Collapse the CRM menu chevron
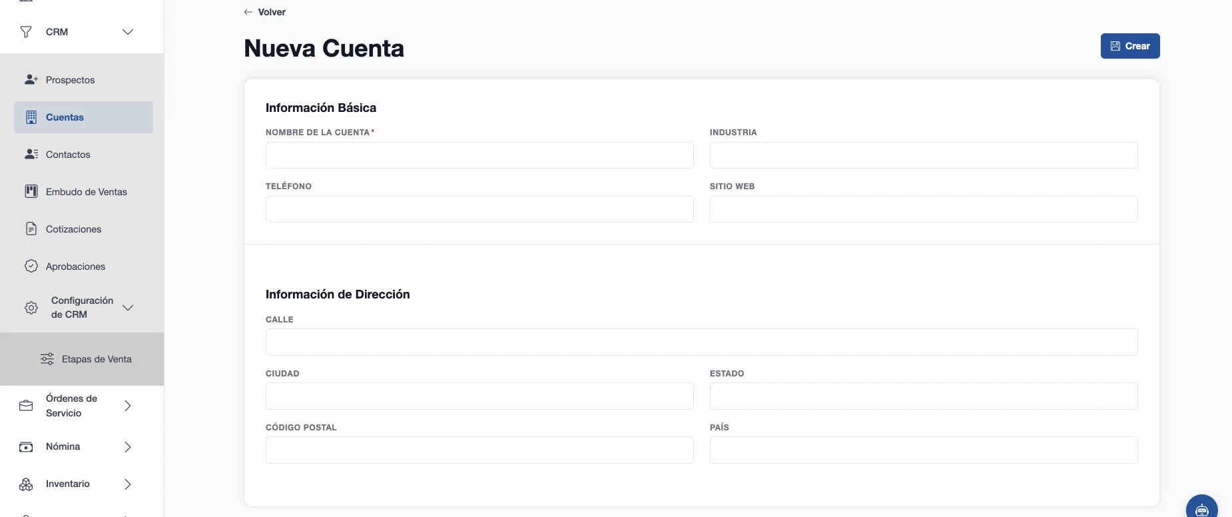 (x=128, y=32)
